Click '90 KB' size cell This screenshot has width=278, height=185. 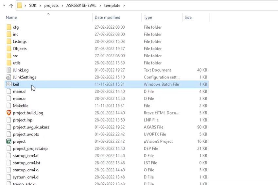click(x=202, y=127)
